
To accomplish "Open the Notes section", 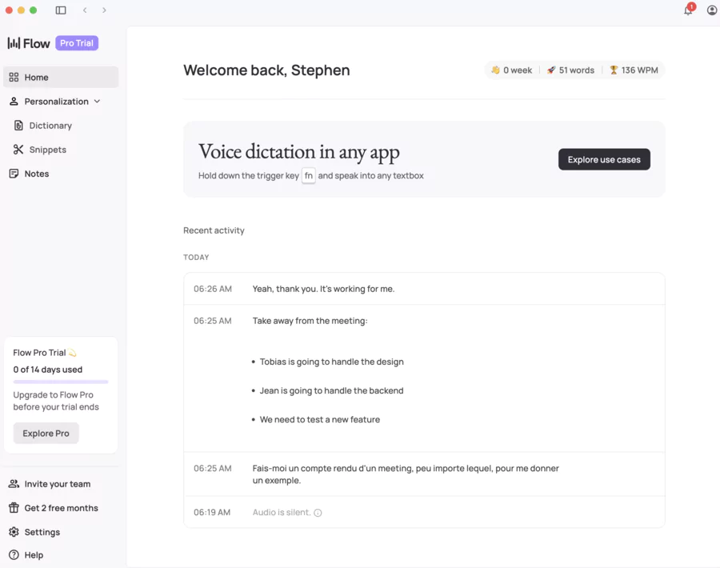I will click(x=35, y=174).
